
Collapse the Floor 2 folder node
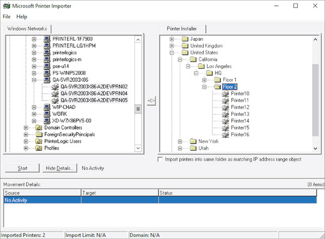pos(204,87)
